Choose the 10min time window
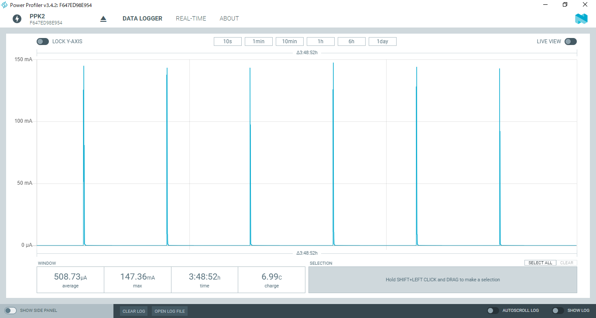Screen dimensions: 596x318 pyautogui.click(x=289, y=41)
